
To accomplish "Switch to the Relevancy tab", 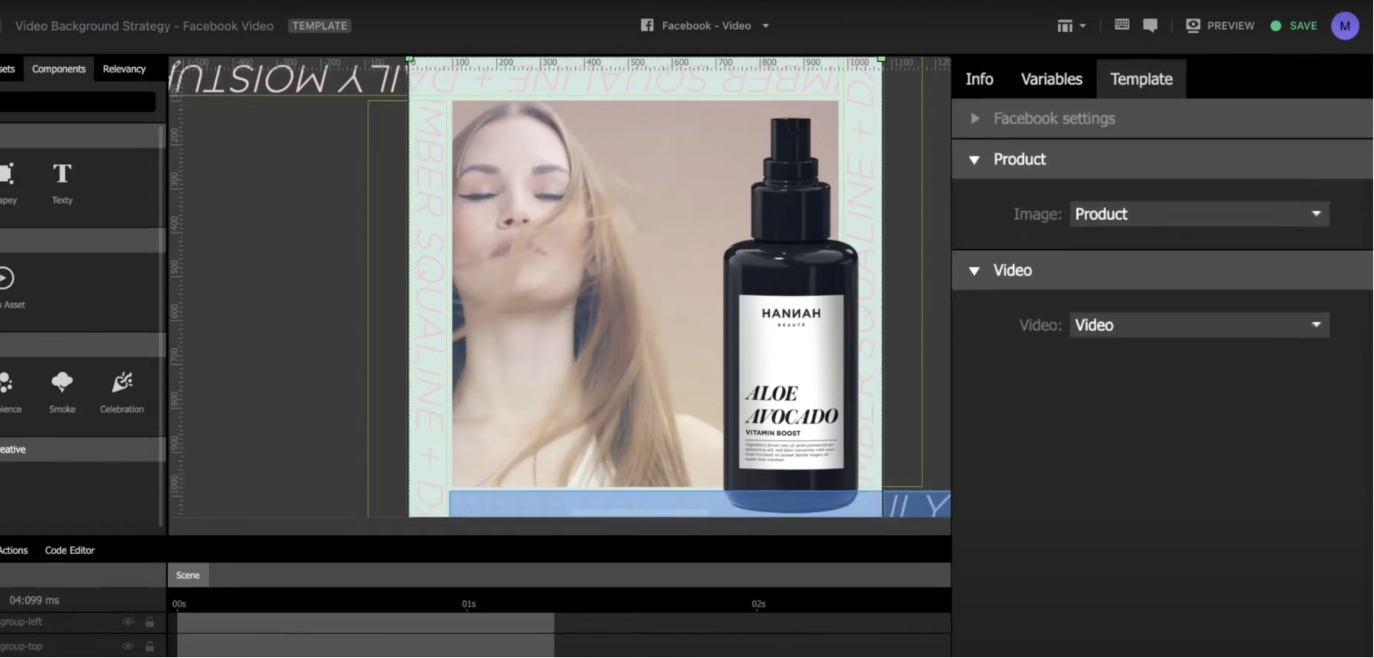I will 124,69.
